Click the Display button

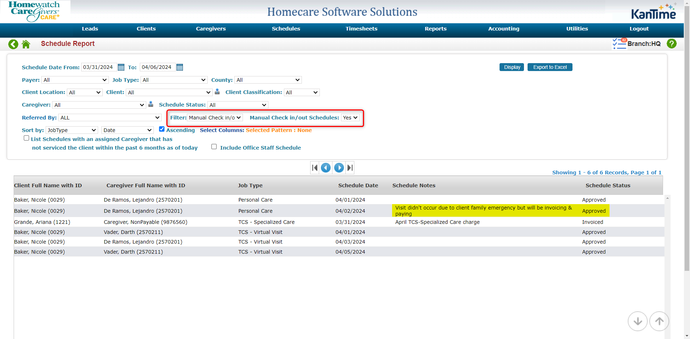512,67
